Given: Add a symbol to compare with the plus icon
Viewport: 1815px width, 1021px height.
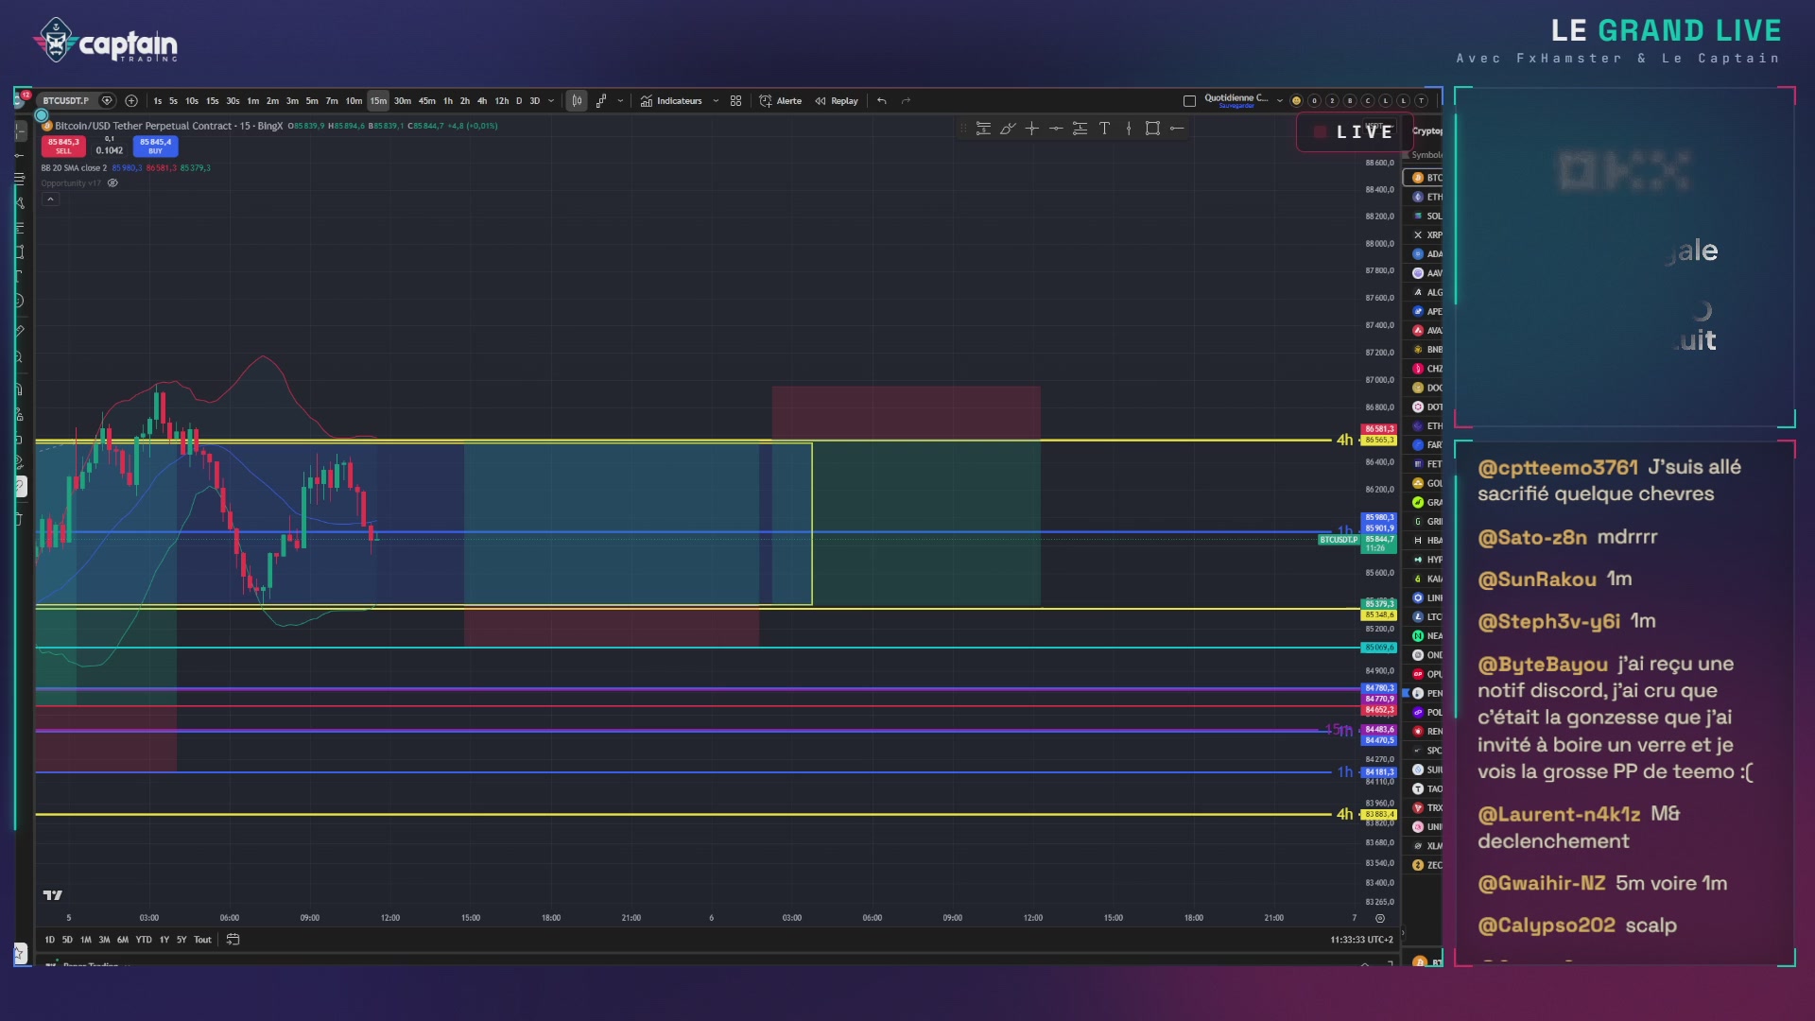Looking at the screenshot, I should click(x=131, y=101).
